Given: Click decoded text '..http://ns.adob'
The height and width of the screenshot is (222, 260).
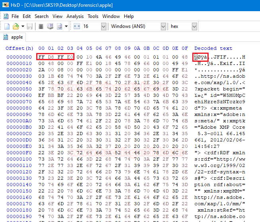Looking at the screenshot, I should point(220,76).
